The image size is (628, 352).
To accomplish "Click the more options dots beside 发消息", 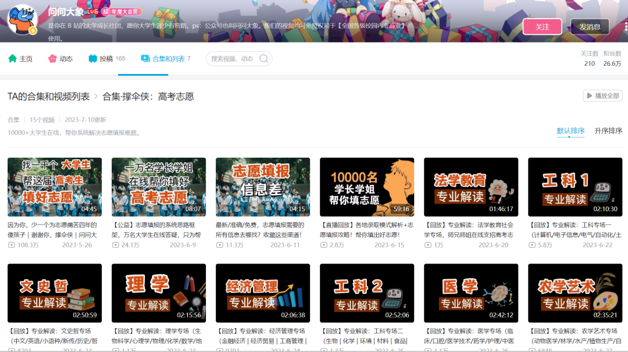I will (x=626, y=26).
